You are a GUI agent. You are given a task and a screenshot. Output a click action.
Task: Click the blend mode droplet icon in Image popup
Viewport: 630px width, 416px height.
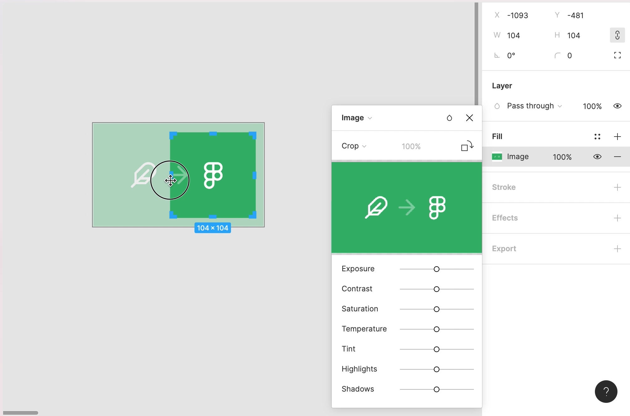(449, 118)
